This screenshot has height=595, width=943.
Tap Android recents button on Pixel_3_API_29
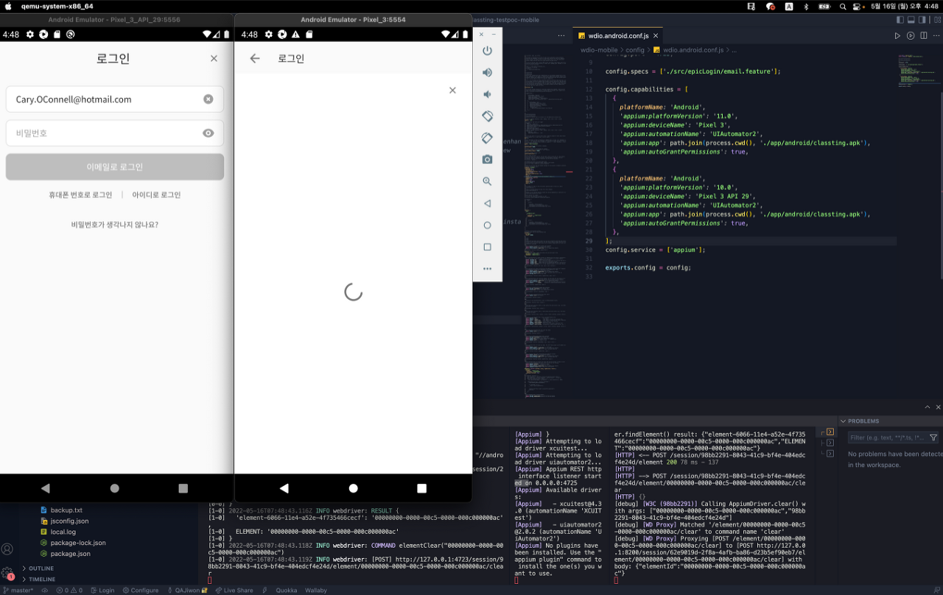(183, 488)
